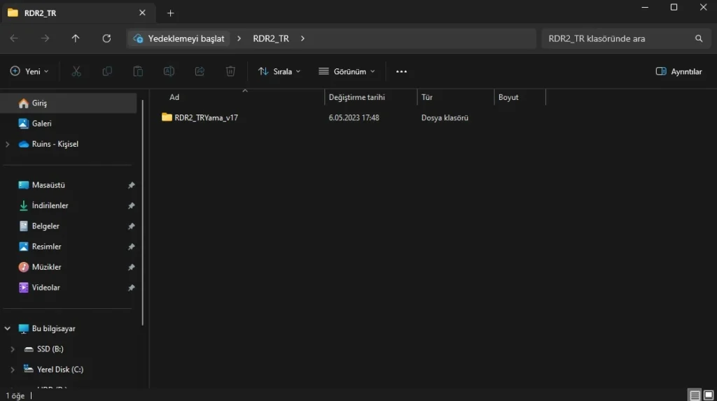Switch to large thumbnails view icon
Viewport: 717px width, 401px height.
coord(709,395)
